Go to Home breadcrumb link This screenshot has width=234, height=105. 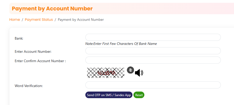pos(15,20)
